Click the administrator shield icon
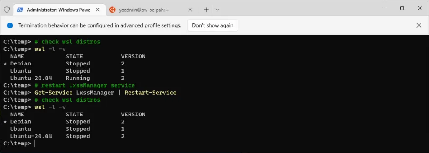The image size is (429, 153). point(7,10)
